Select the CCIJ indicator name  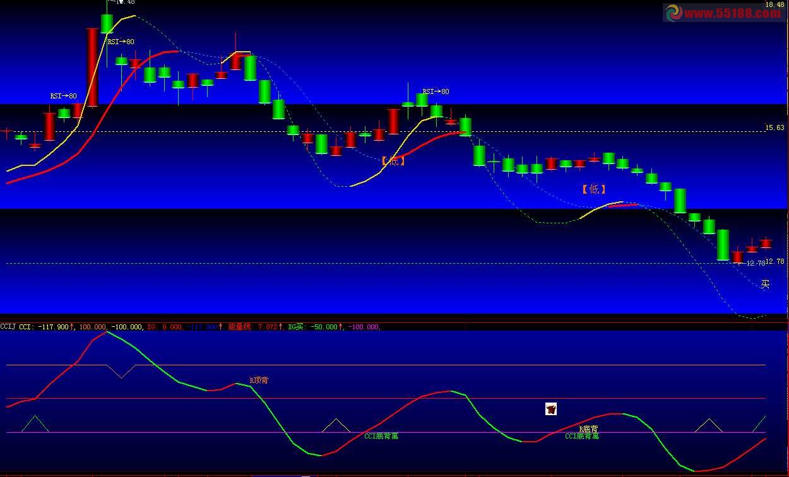click(8, 327)
